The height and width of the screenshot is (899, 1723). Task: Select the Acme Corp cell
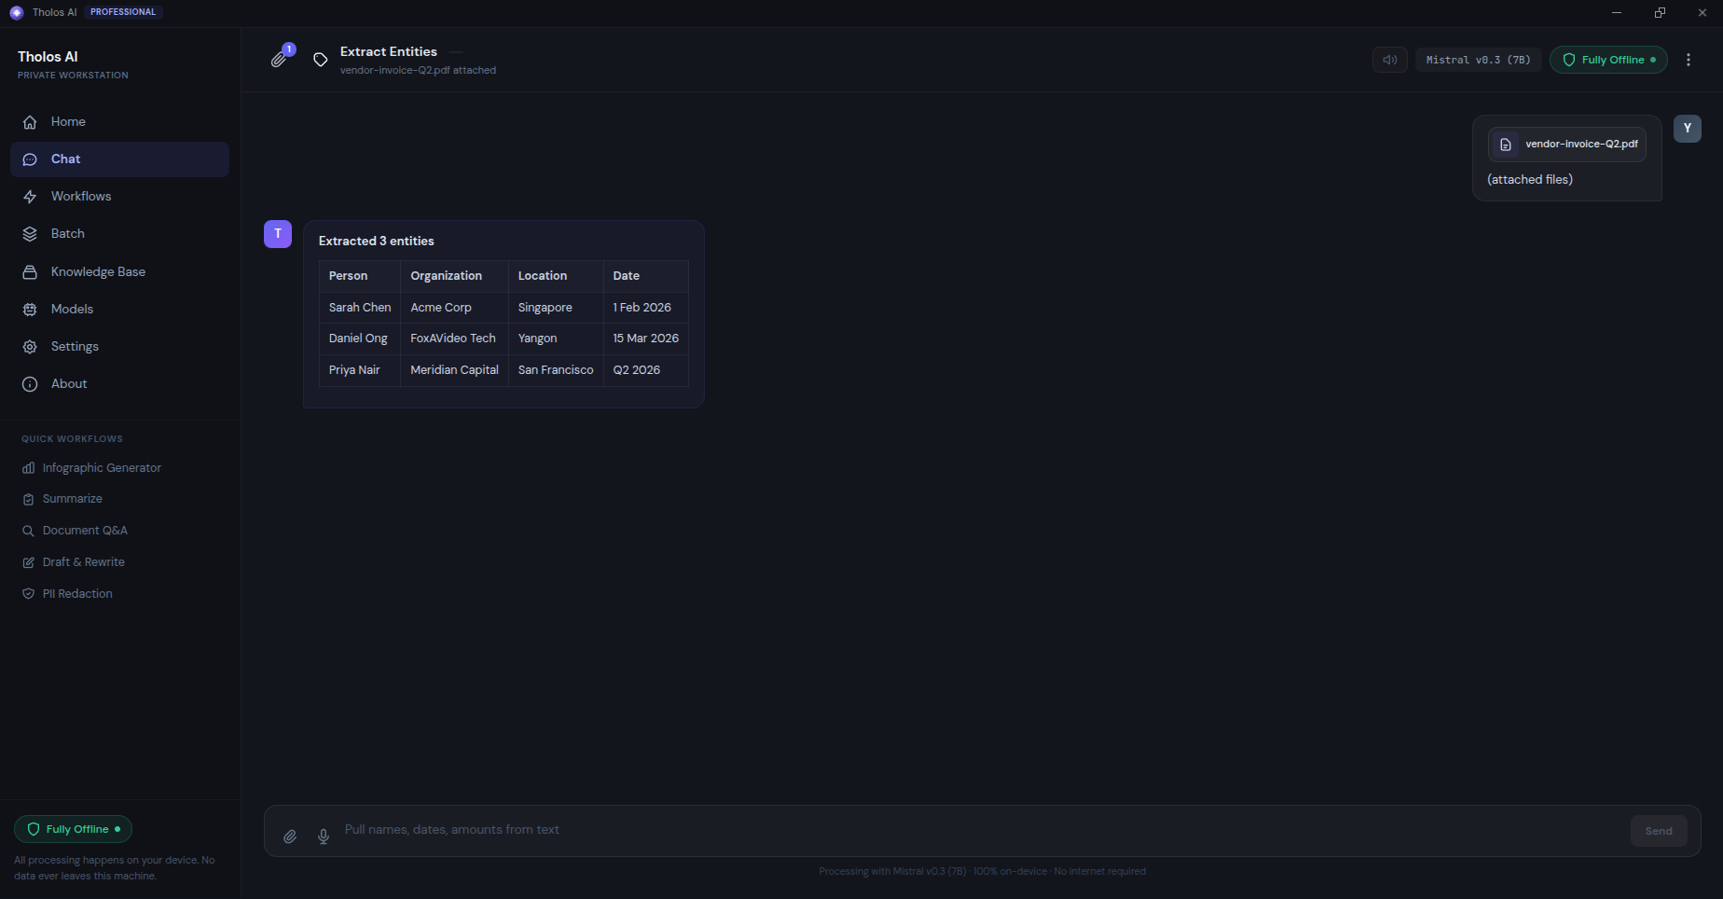[454, 308]
